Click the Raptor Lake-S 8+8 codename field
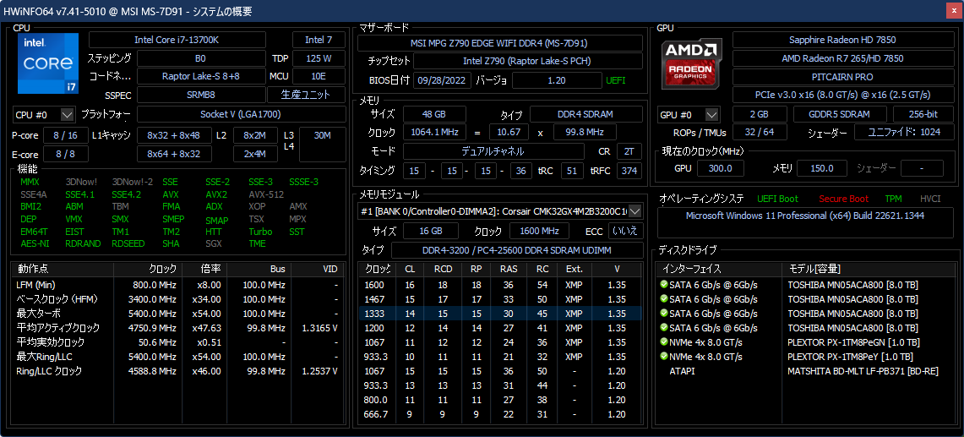 click(x=200, y=76)
